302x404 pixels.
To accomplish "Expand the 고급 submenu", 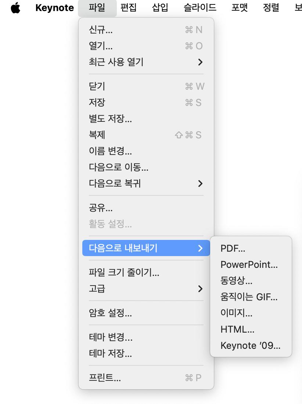I will (x=146, y=288).
